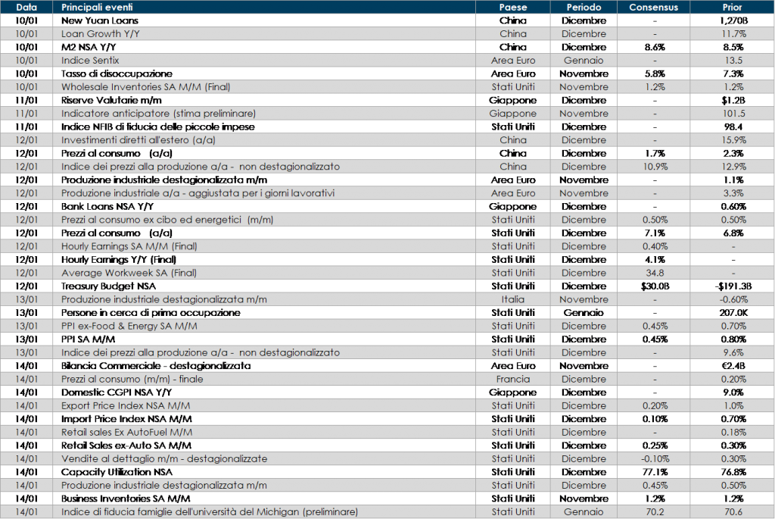Click the Giappone country cell
The width and height of the screenshot is (775, 519).
pyautogui.click(x=513, y=114)
